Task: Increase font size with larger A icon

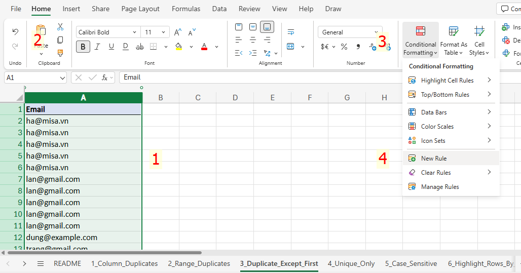Action: pos(178,32)
